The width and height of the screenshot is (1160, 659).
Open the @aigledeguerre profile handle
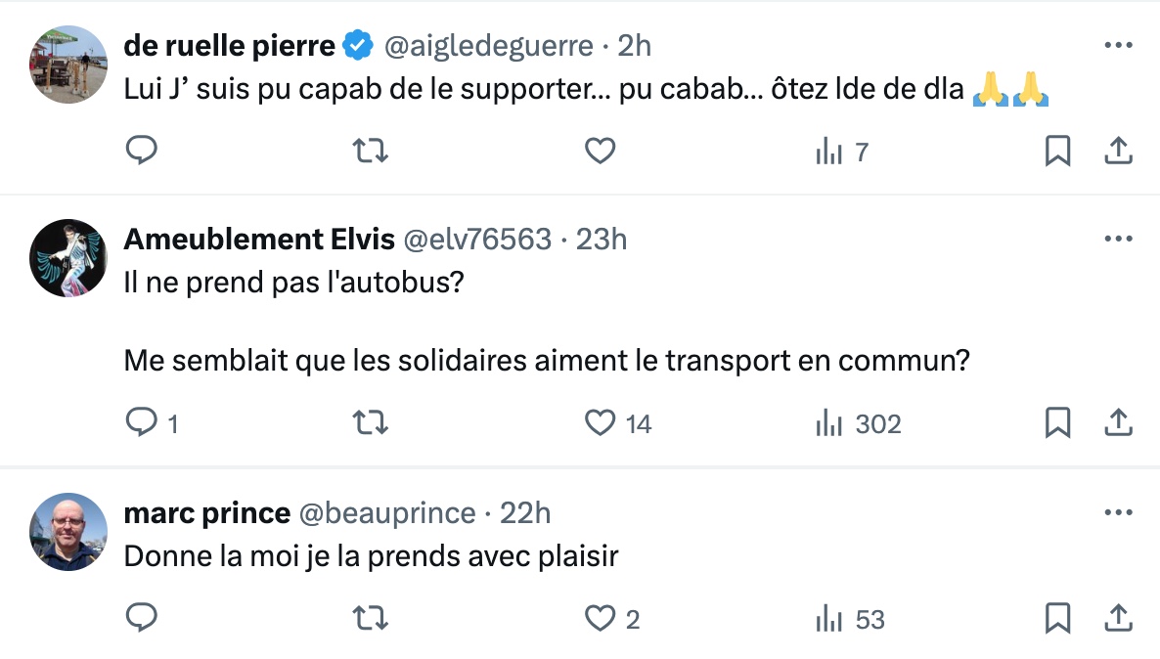[x=488, y=46]
